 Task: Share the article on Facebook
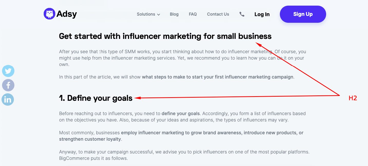[x=8, y=85]
